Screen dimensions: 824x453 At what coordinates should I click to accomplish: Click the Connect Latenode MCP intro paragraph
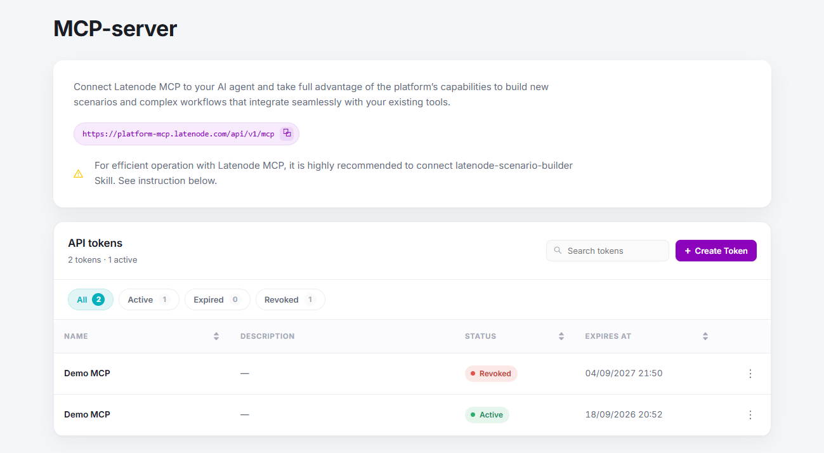tap(311, 94)
